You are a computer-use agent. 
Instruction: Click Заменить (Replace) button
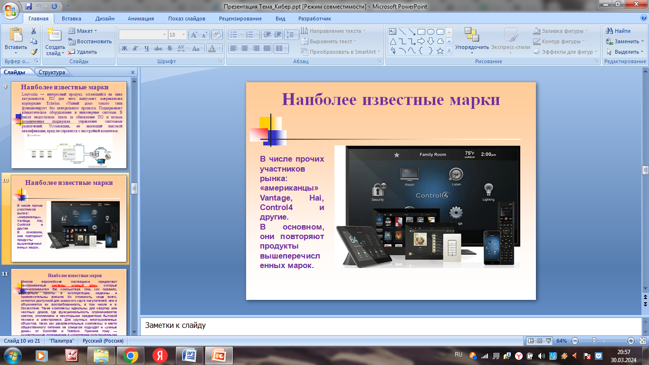point(624,41)
